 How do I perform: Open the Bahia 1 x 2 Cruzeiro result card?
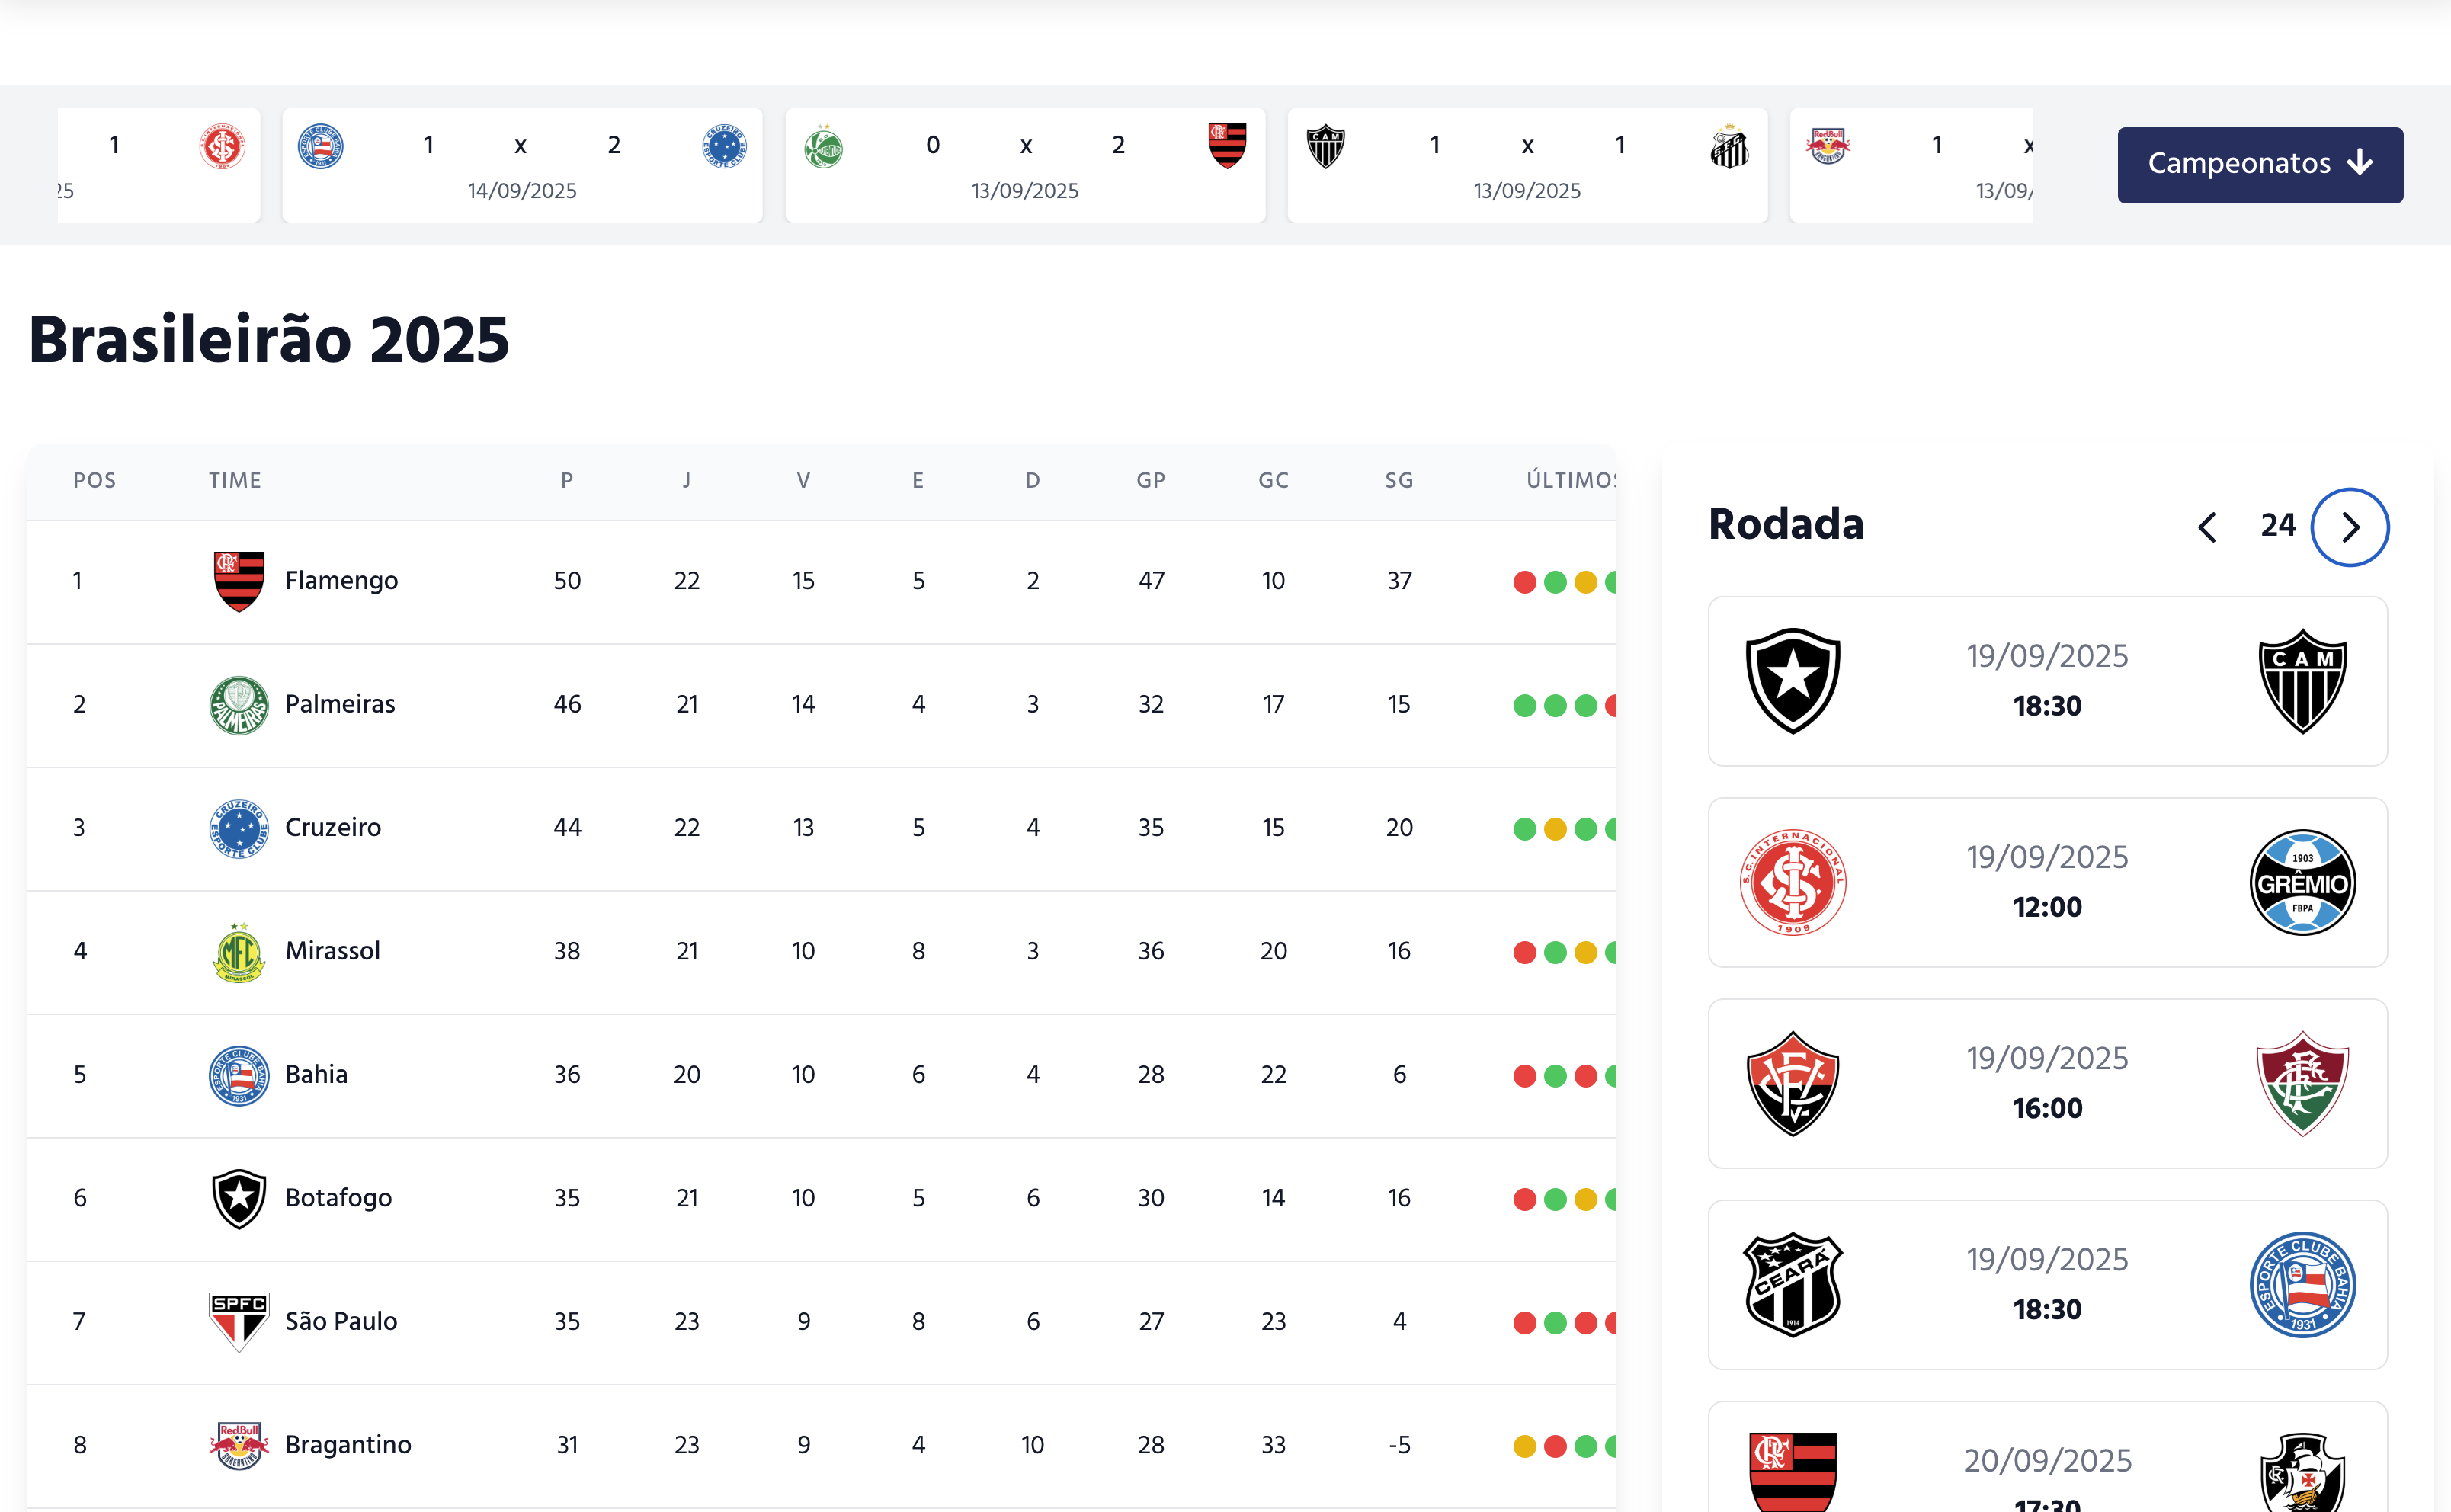pyautogui.click(x=522, y=165)
